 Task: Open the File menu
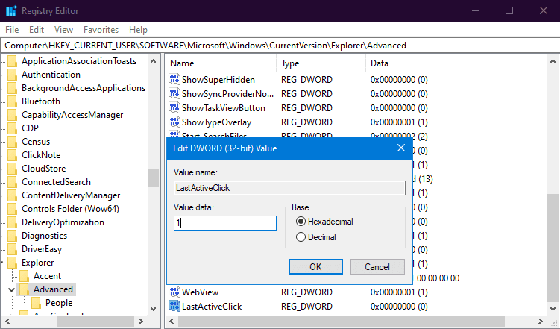pos(12,30)
